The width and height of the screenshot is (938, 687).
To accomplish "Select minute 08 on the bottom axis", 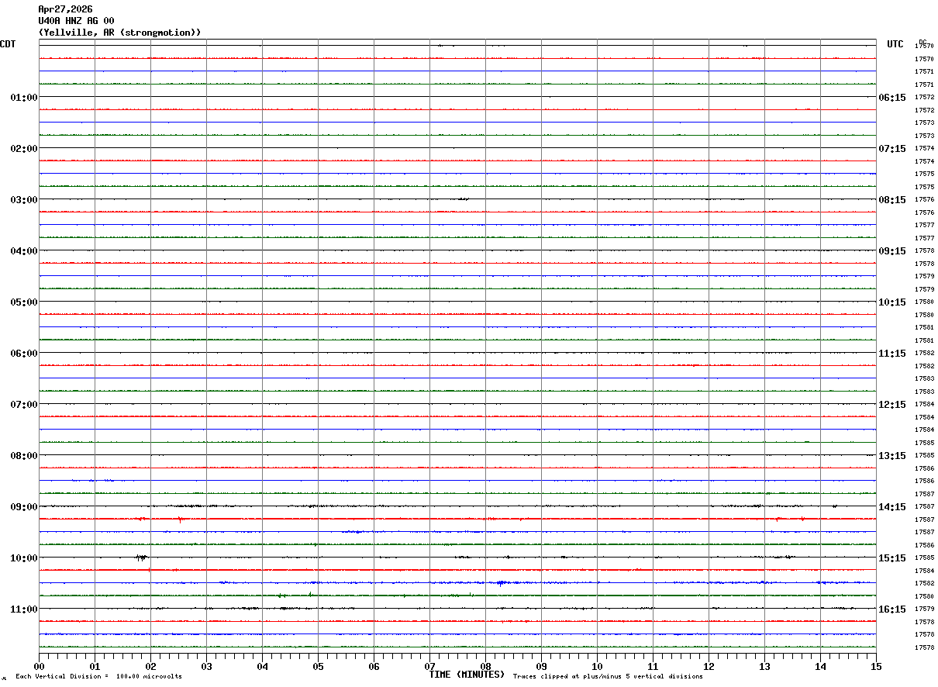I will coord(485,666).
